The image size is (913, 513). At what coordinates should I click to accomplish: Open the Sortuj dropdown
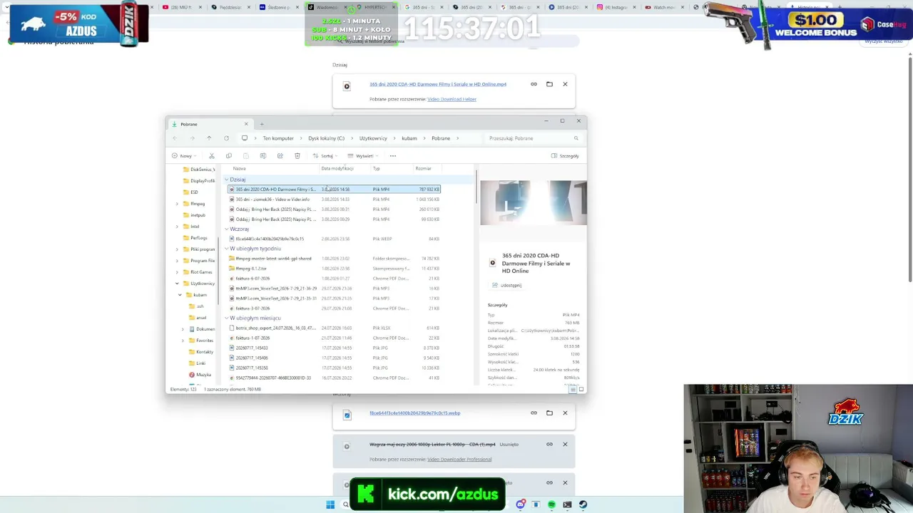(x=325, y=156)
